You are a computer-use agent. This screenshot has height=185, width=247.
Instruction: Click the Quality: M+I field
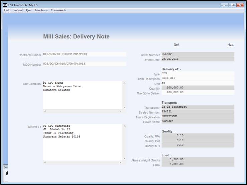tap(198, 145)
